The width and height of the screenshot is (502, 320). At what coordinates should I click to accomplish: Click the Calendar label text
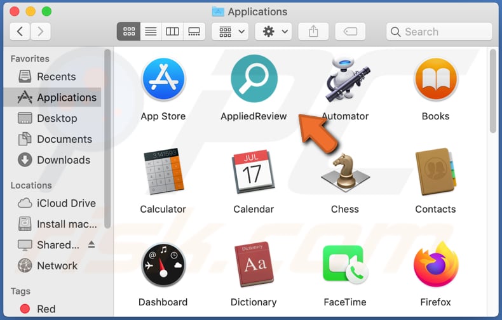(x=254, y=209)
